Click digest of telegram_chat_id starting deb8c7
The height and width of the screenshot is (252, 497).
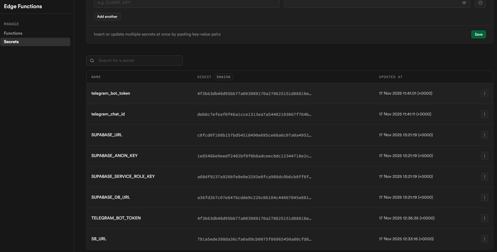254,115
